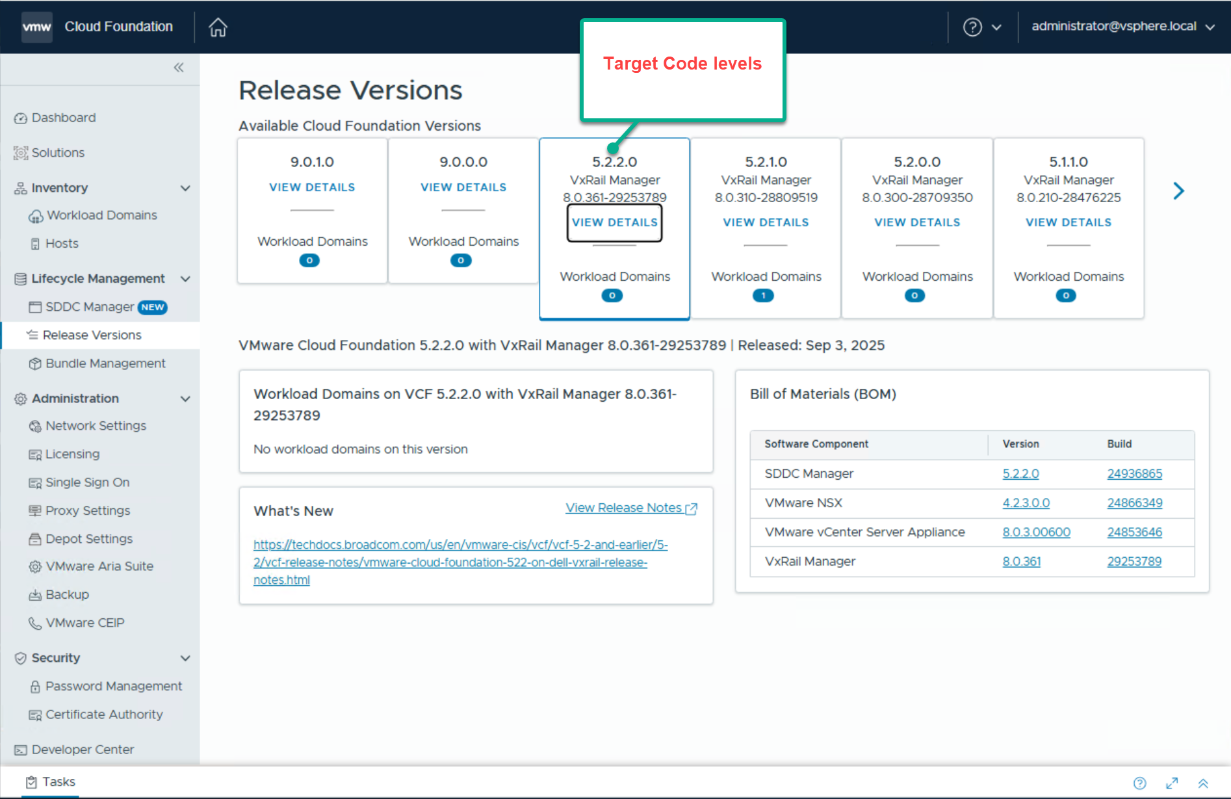Collapse the Security section in the sidebar
The width and height of the screenshot is (1231, 799).
pyautogui.click(x=185, y=658)
